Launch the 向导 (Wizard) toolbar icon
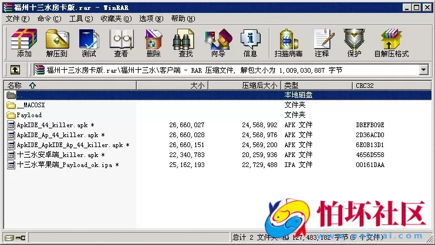The height and width of the screenshot is (245, 435). [x=218, y=43]
